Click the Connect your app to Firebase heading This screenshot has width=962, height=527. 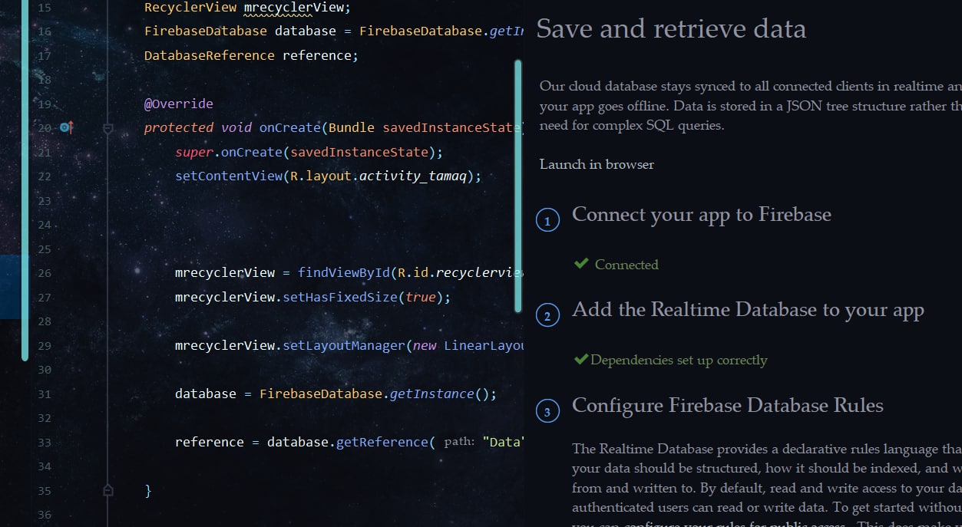tap(702, 214)
